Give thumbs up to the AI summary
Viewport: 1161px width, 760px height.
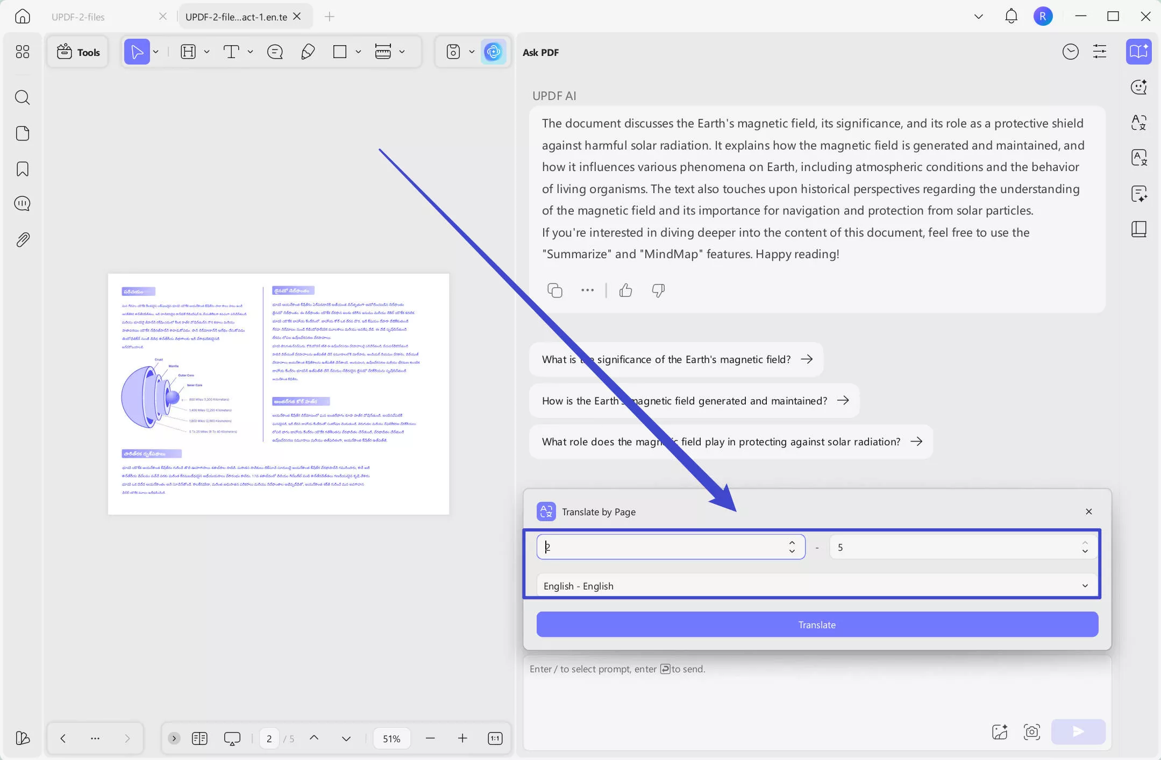pyautogui.click(x=625, y=290)
